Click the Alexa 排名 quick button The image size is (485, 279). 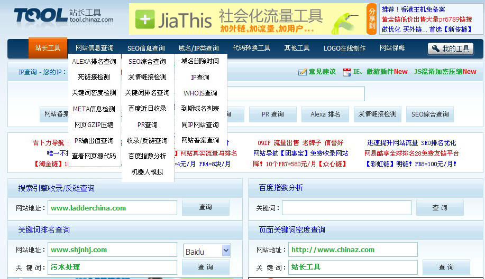pyautogui.click(x=325, y=114)
